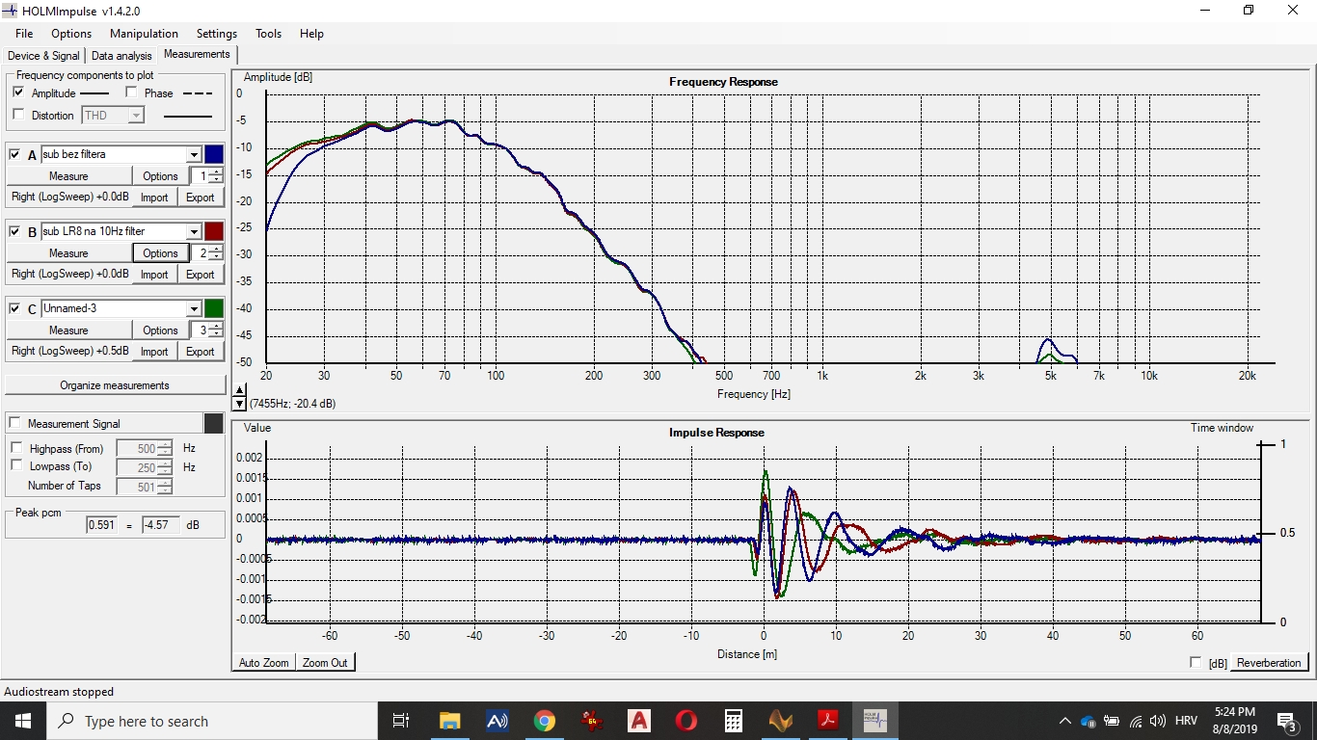Open the THD distortion dropdown
Screen dimensions: 1317x740
[x=136, y=115]
